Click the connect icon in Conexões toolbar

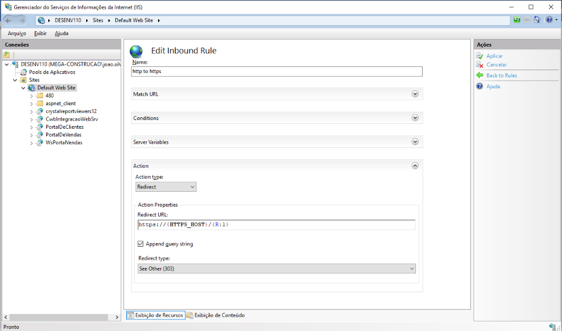point(7,55)
